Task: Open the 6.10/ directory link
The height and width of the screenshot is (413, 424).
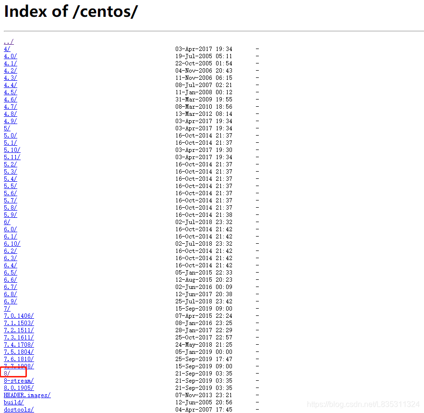Action: click(12, 244)
